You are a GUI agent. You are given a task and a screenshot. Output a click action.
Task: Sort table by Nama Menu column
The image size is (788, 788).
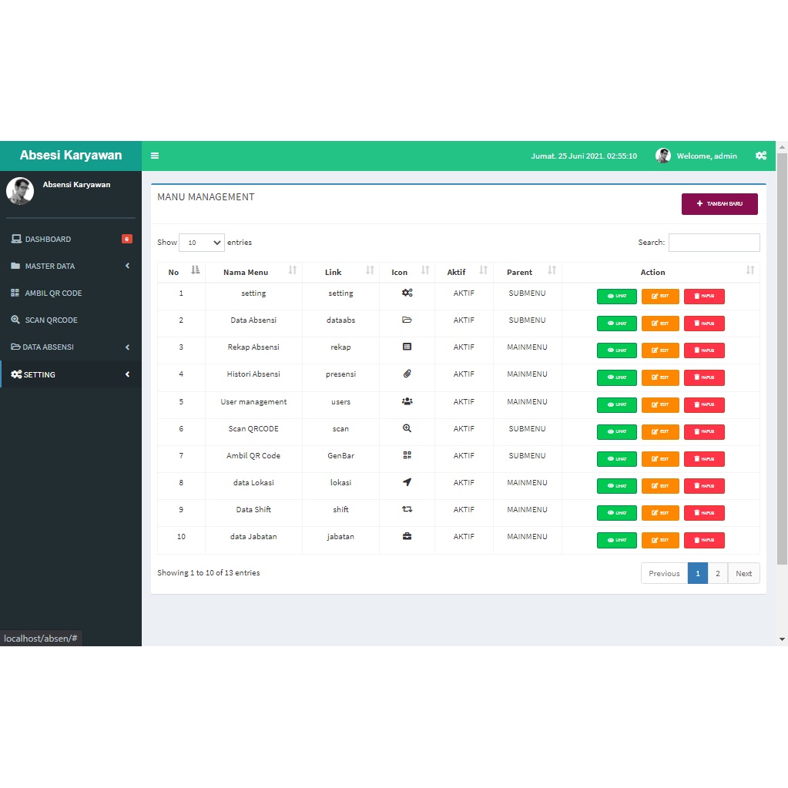(x=253, y=272)
